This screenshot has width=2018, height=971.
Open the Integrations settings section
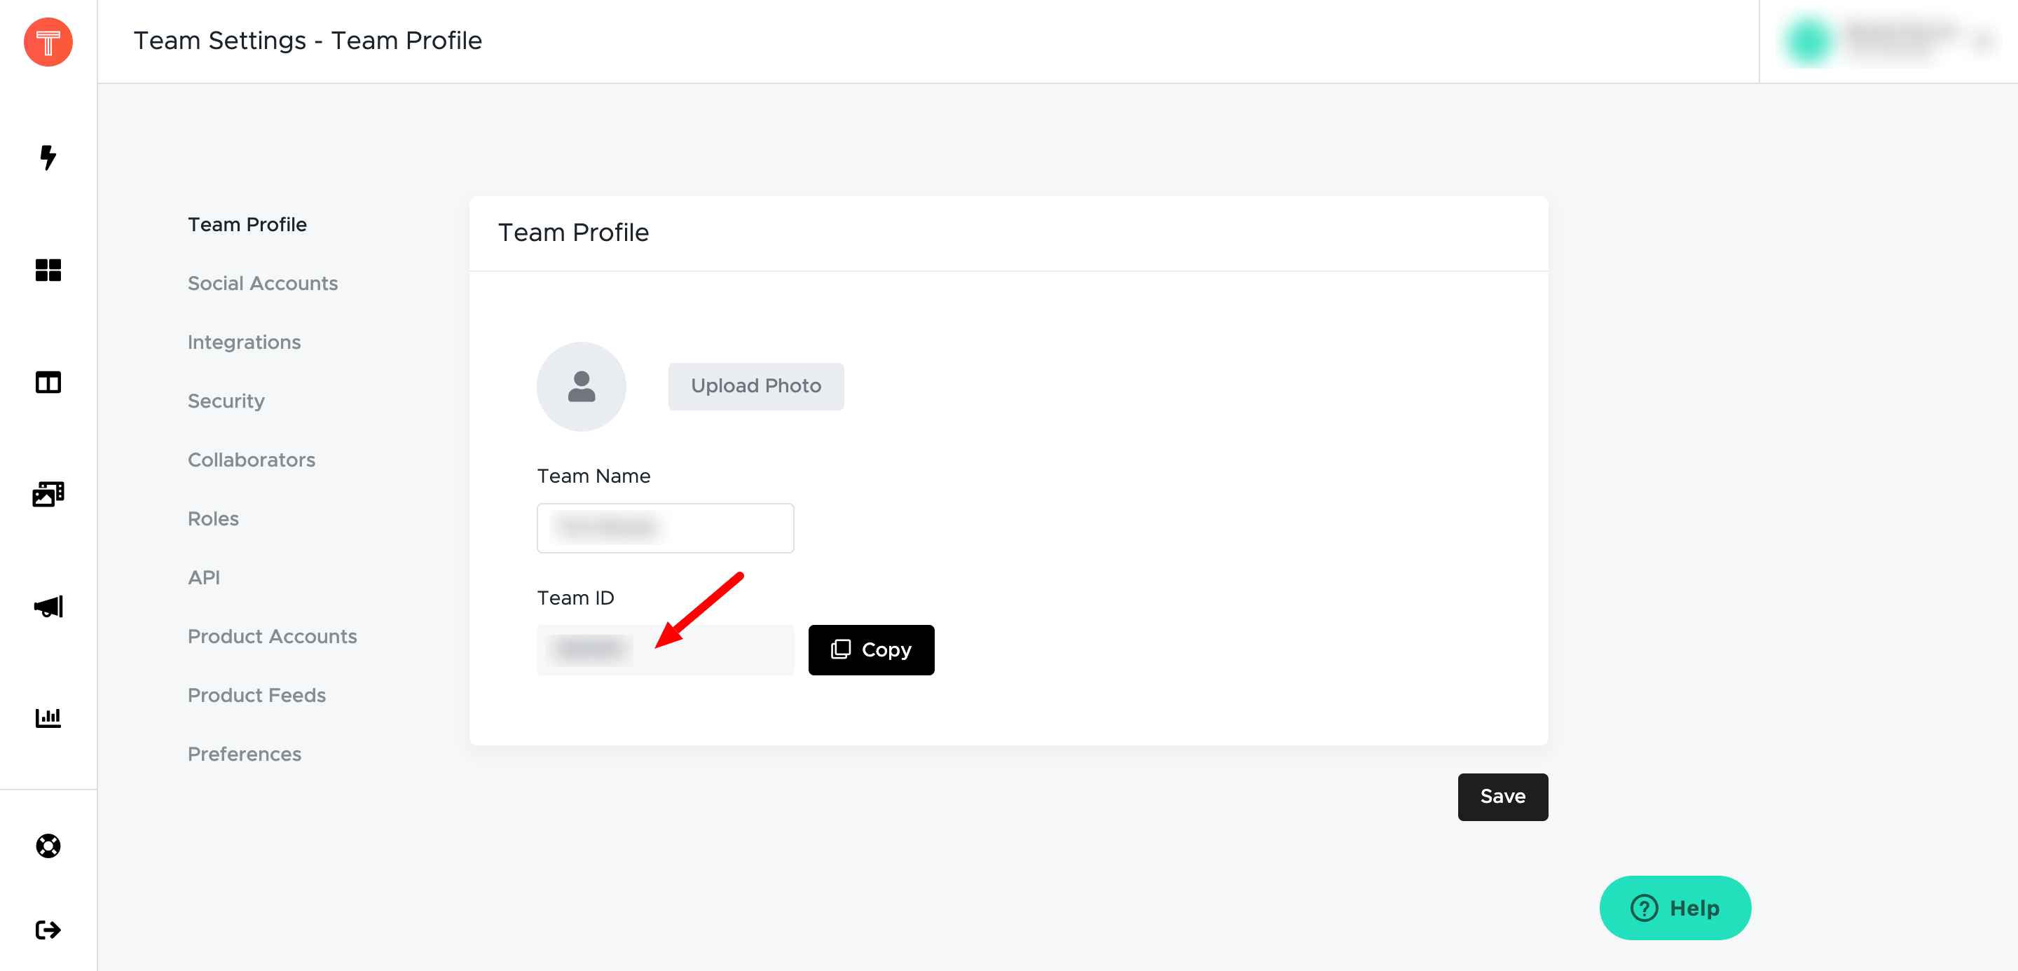(x=244, y=342)
